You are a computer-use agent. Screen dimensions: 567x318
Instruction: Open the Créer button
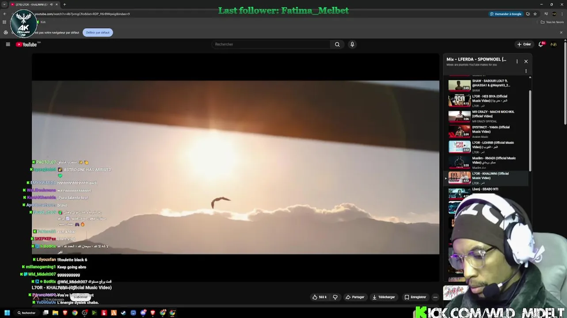point(524,44)
